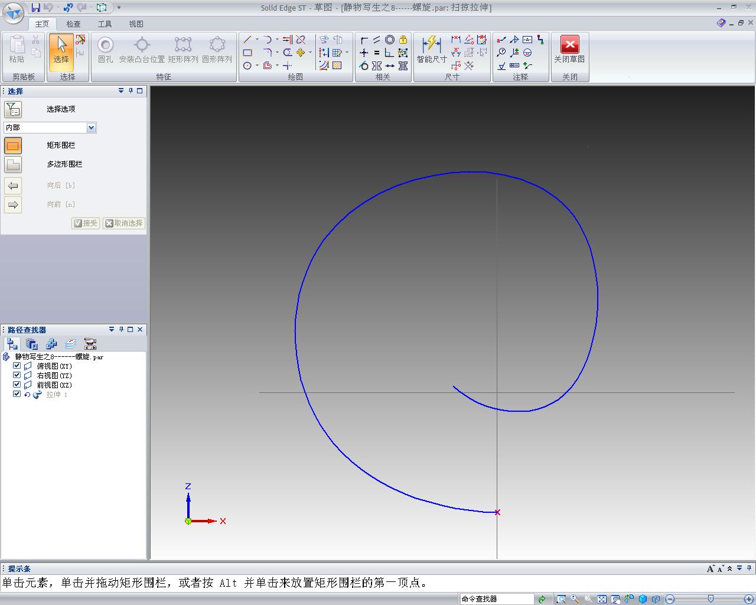Open the Selection Options icon

click(x=13, y=109)
